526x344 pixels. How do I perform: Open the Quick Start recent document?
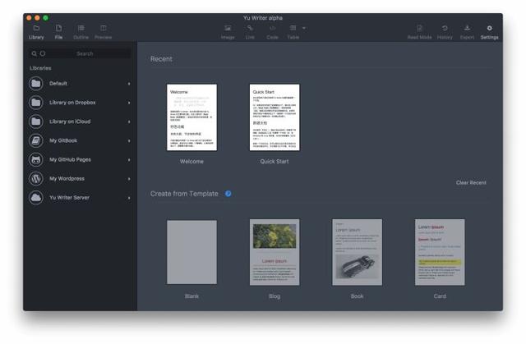click(275, 117)
